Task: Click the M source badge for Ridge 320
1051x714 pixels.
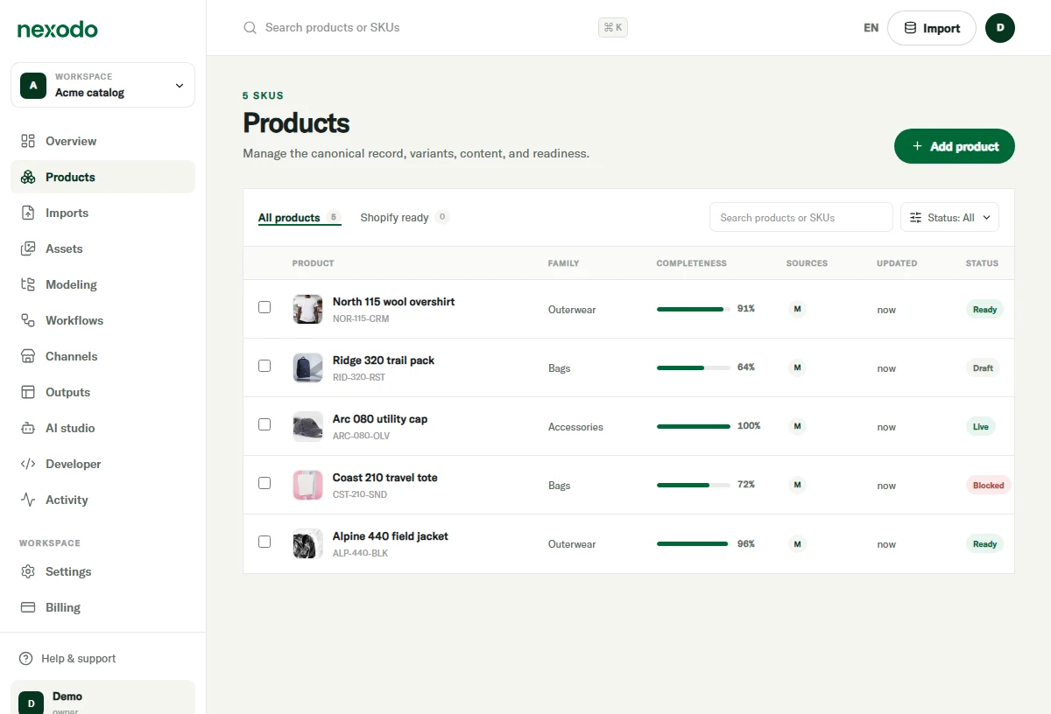Action: coord(797,367)
